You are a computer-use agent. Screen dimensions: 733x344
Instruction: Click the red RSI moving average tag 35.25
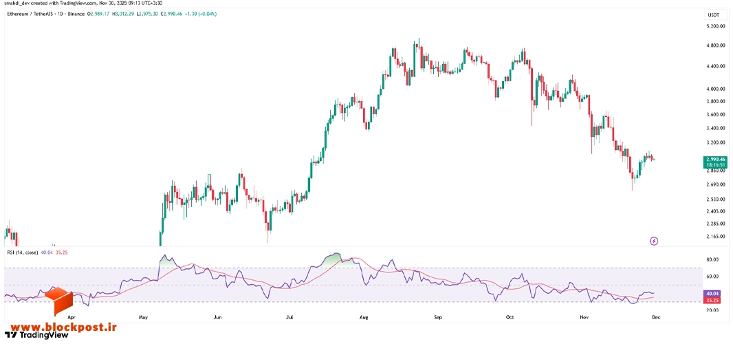click(712, 299)
